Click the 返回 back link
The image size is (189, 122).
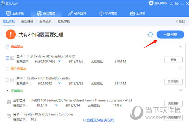click(180, 21)
